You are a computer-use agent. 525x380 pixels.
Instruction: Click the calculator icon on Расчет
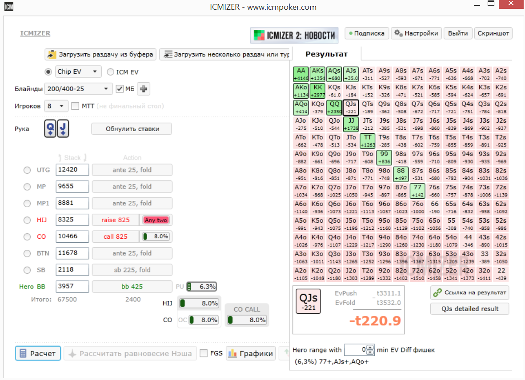pos(23,353)
